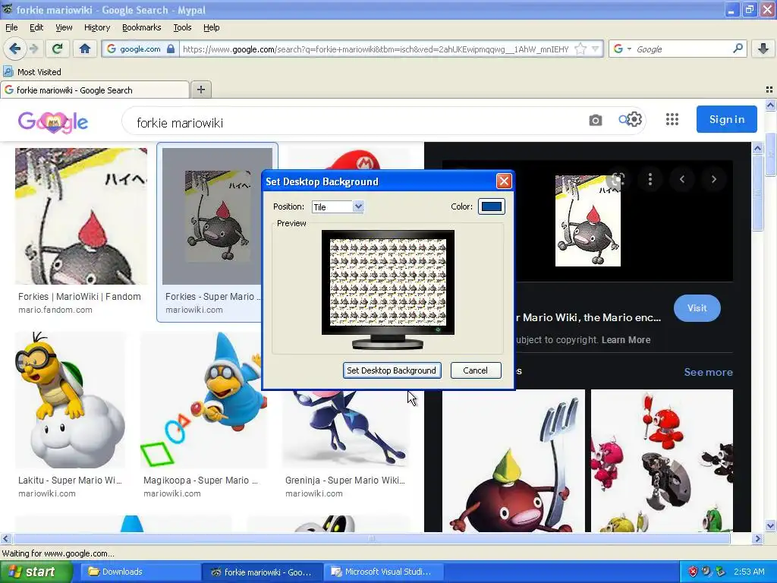
Task: Open the Lakitu image thumbnail
Action: click(70, 399)
